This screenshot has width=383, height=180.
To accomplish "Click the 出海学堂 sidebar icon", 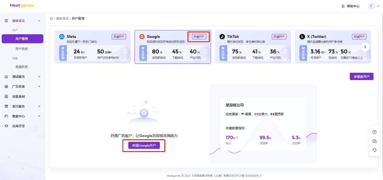I will [x=6, y=126].
